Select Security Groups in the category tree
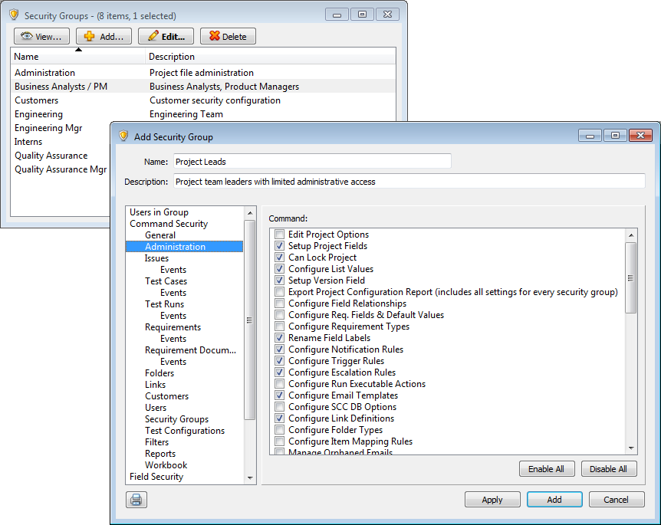 coord(176,419)
